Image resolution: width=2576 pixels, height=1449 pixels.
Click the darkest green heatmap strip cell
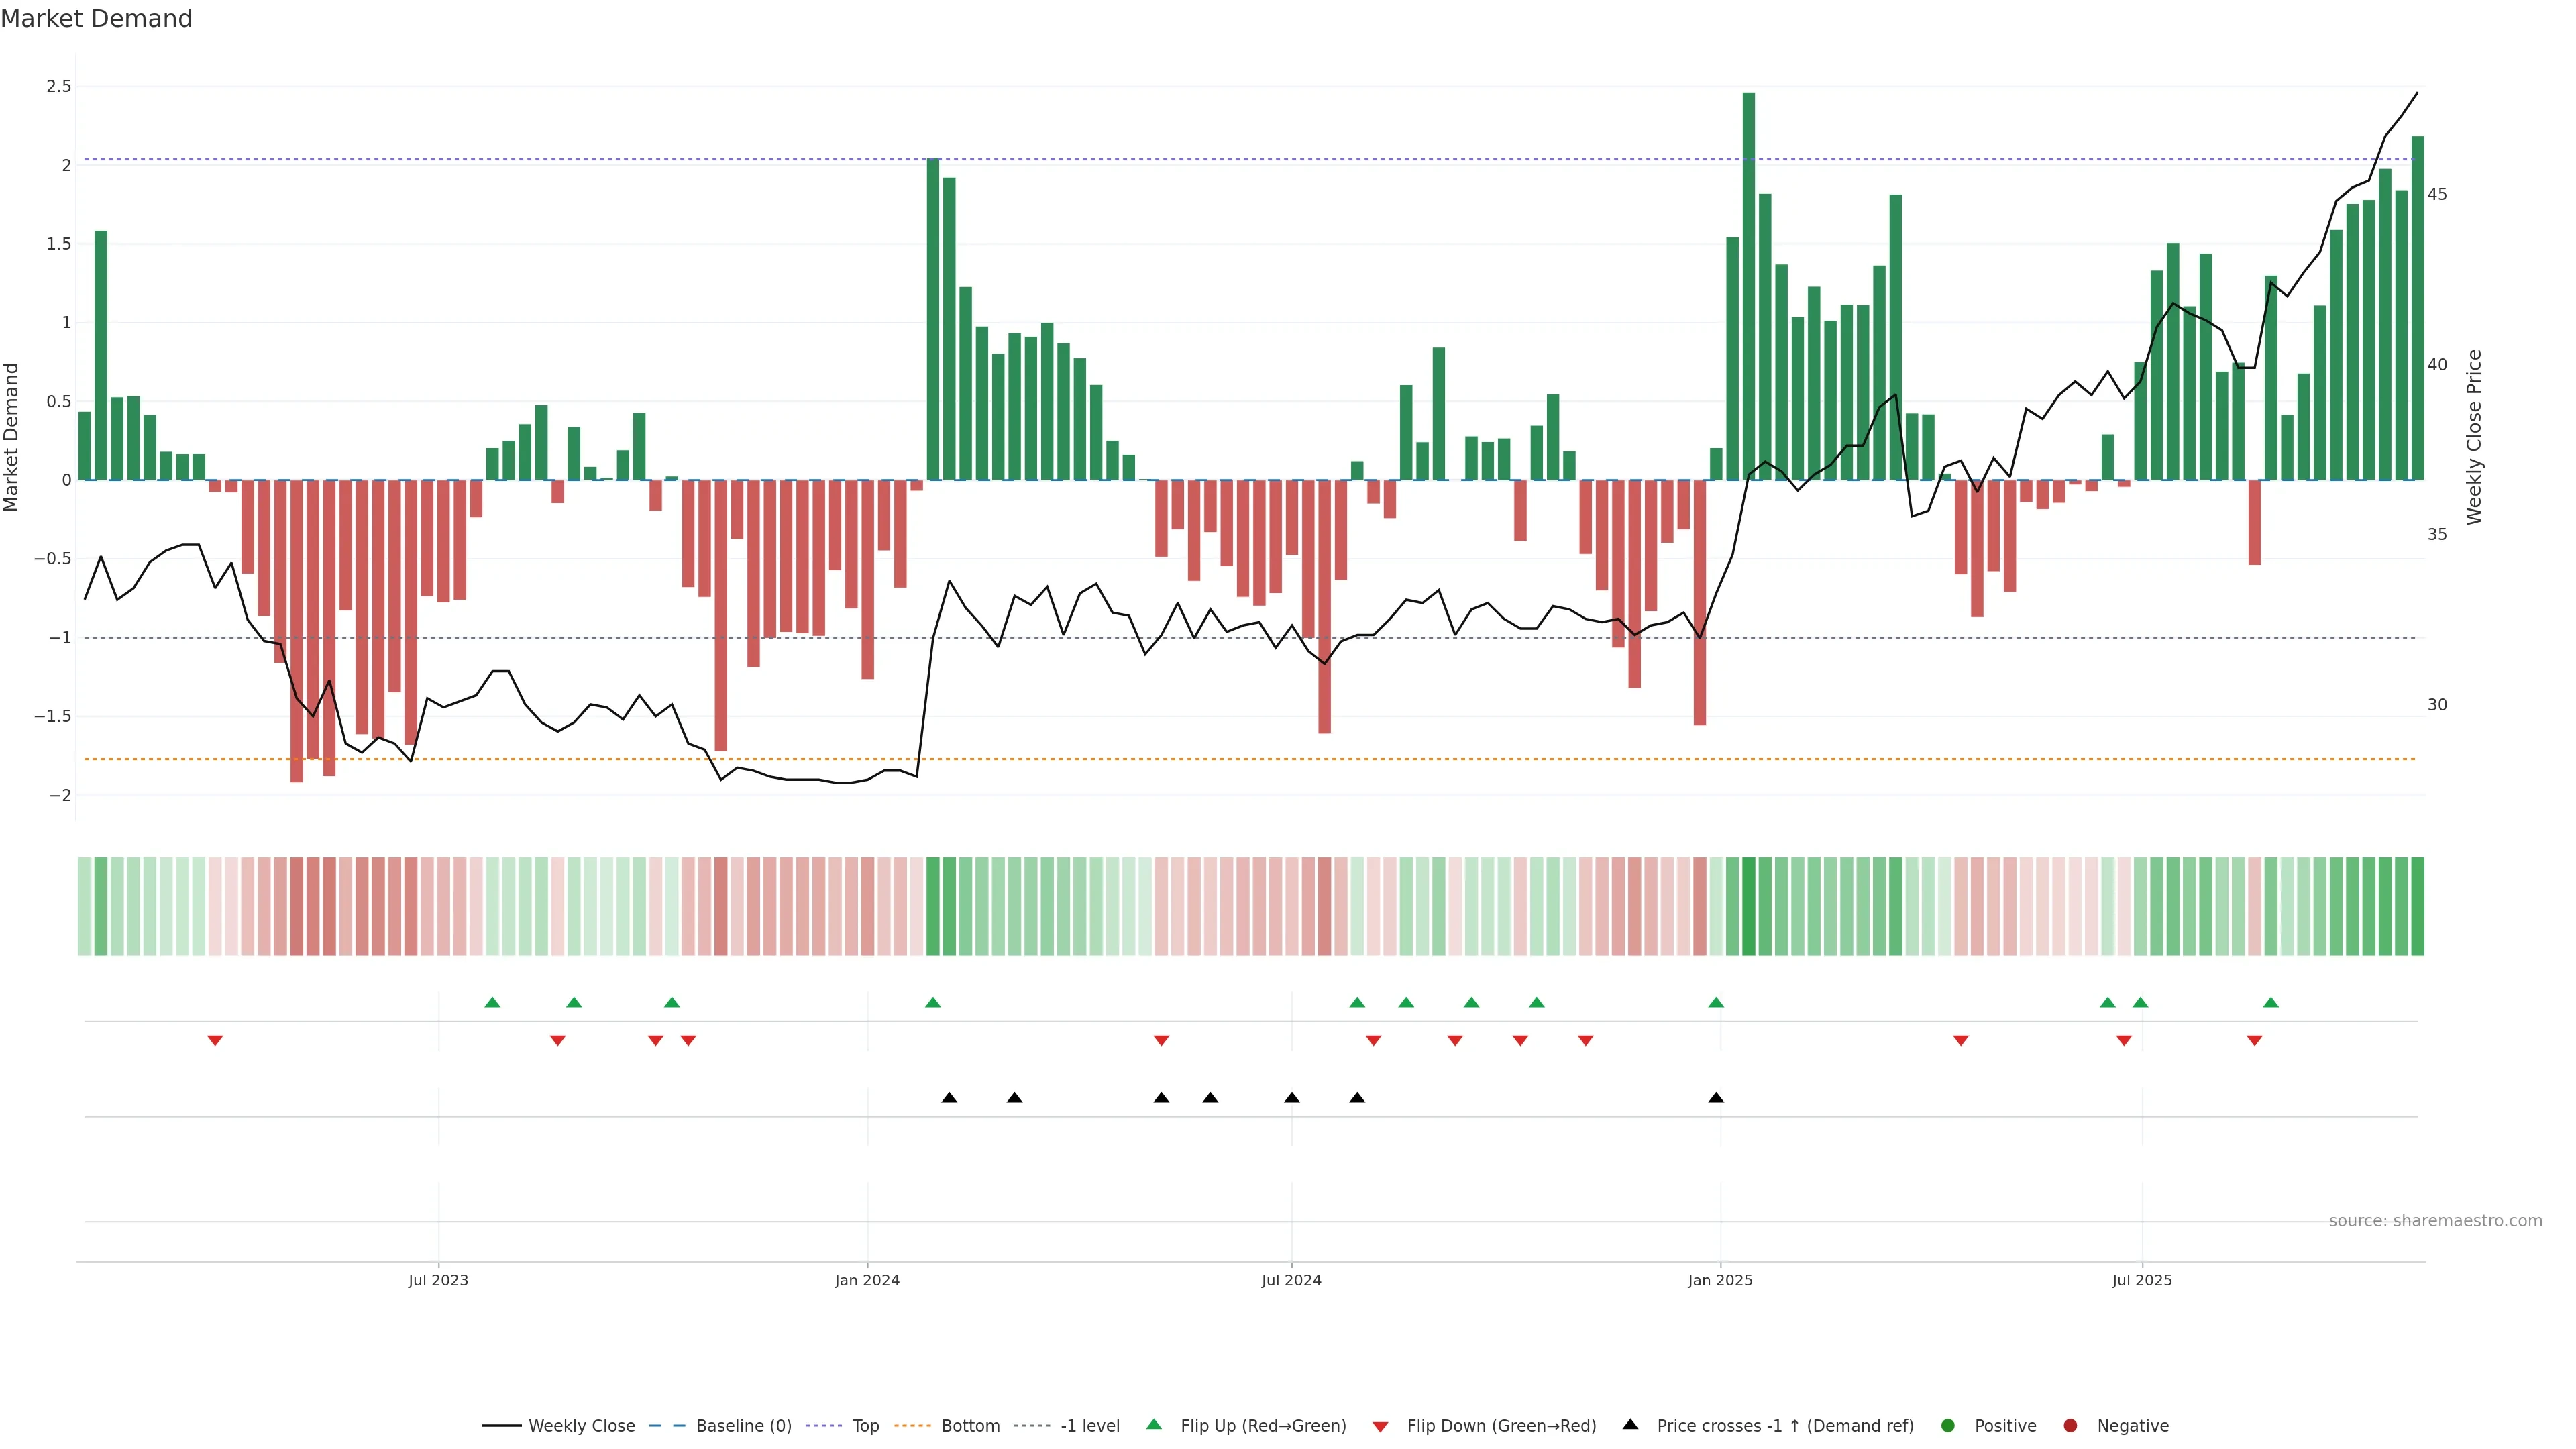tap(1748, 906)
